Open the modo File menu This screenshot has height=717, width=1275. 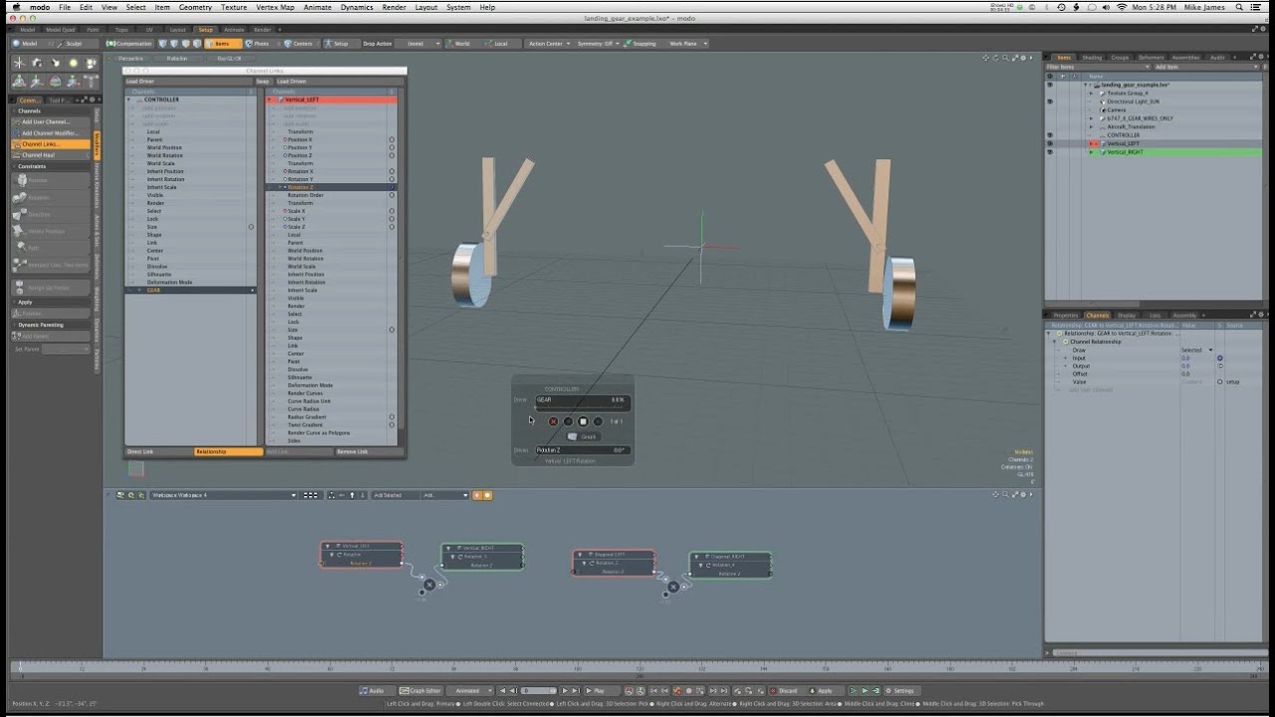pos(63,7)
